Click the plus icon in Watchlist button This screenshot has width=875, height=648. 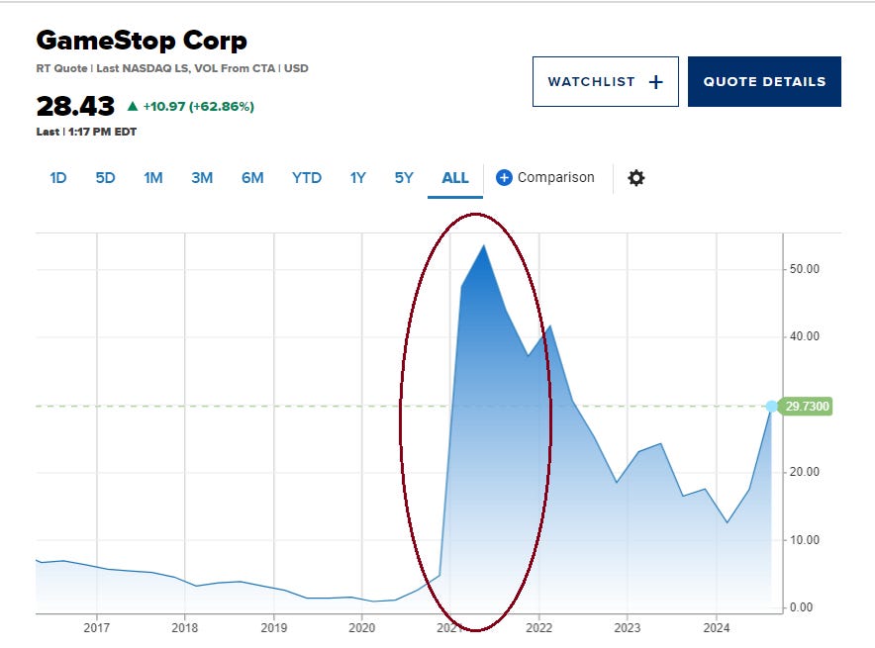(655, 82)
